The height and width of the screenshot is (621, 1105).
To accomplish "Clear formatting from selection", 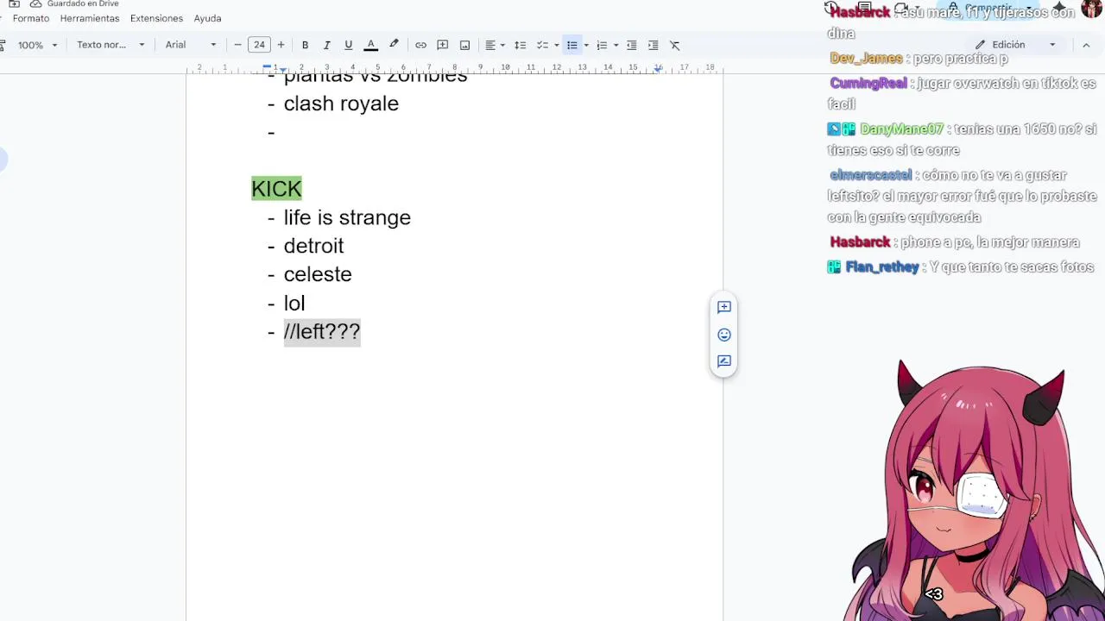I will (x=675, y=45).
